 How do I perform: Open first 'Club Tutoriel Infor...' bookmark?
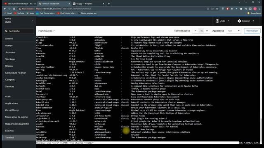[46, 13]
